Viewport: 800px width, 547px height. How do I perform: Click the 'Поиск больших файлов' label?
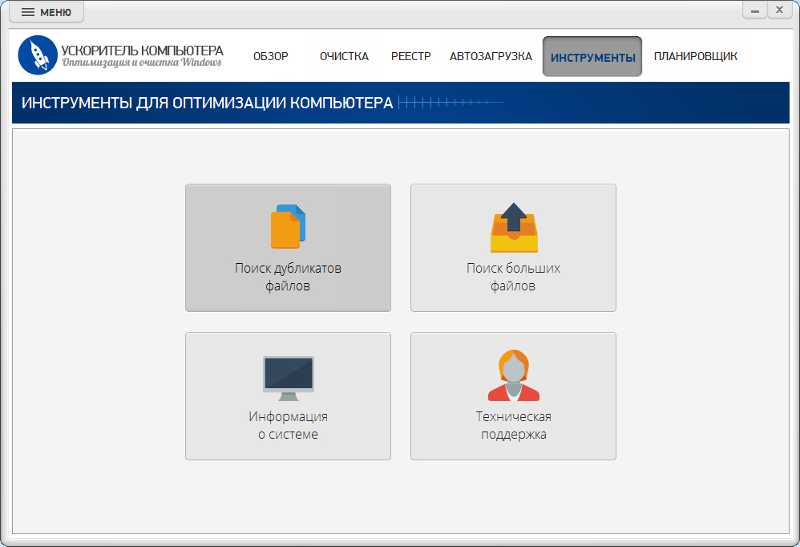[513, 277]
